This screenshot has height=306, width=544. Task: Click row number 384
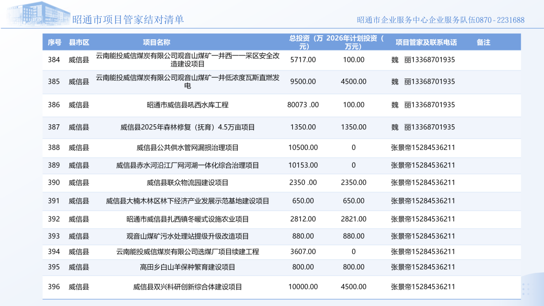tap(54, 59)
